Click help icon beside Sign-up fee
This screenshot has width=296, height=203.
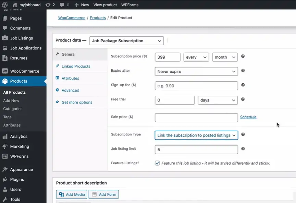pos(243,85)
